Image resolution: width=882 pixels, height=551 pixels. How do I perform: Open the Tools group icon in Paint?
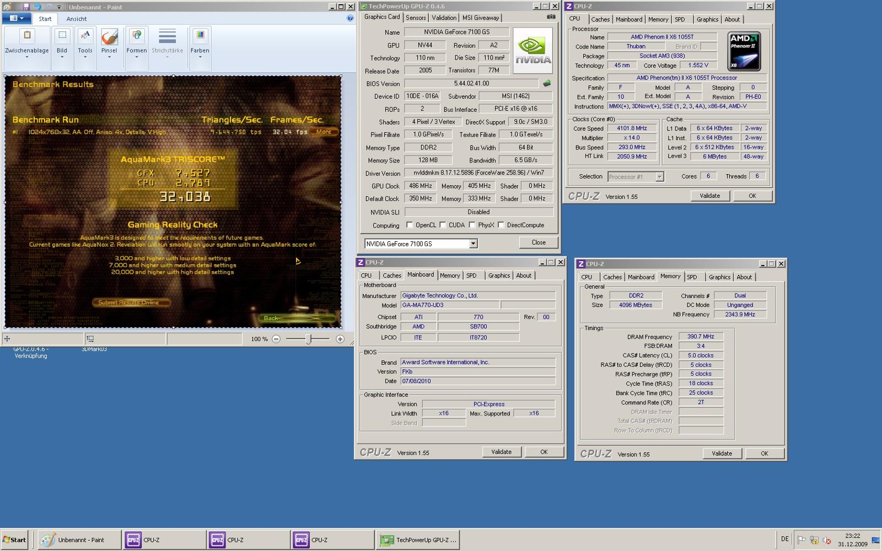pos(85,36)
